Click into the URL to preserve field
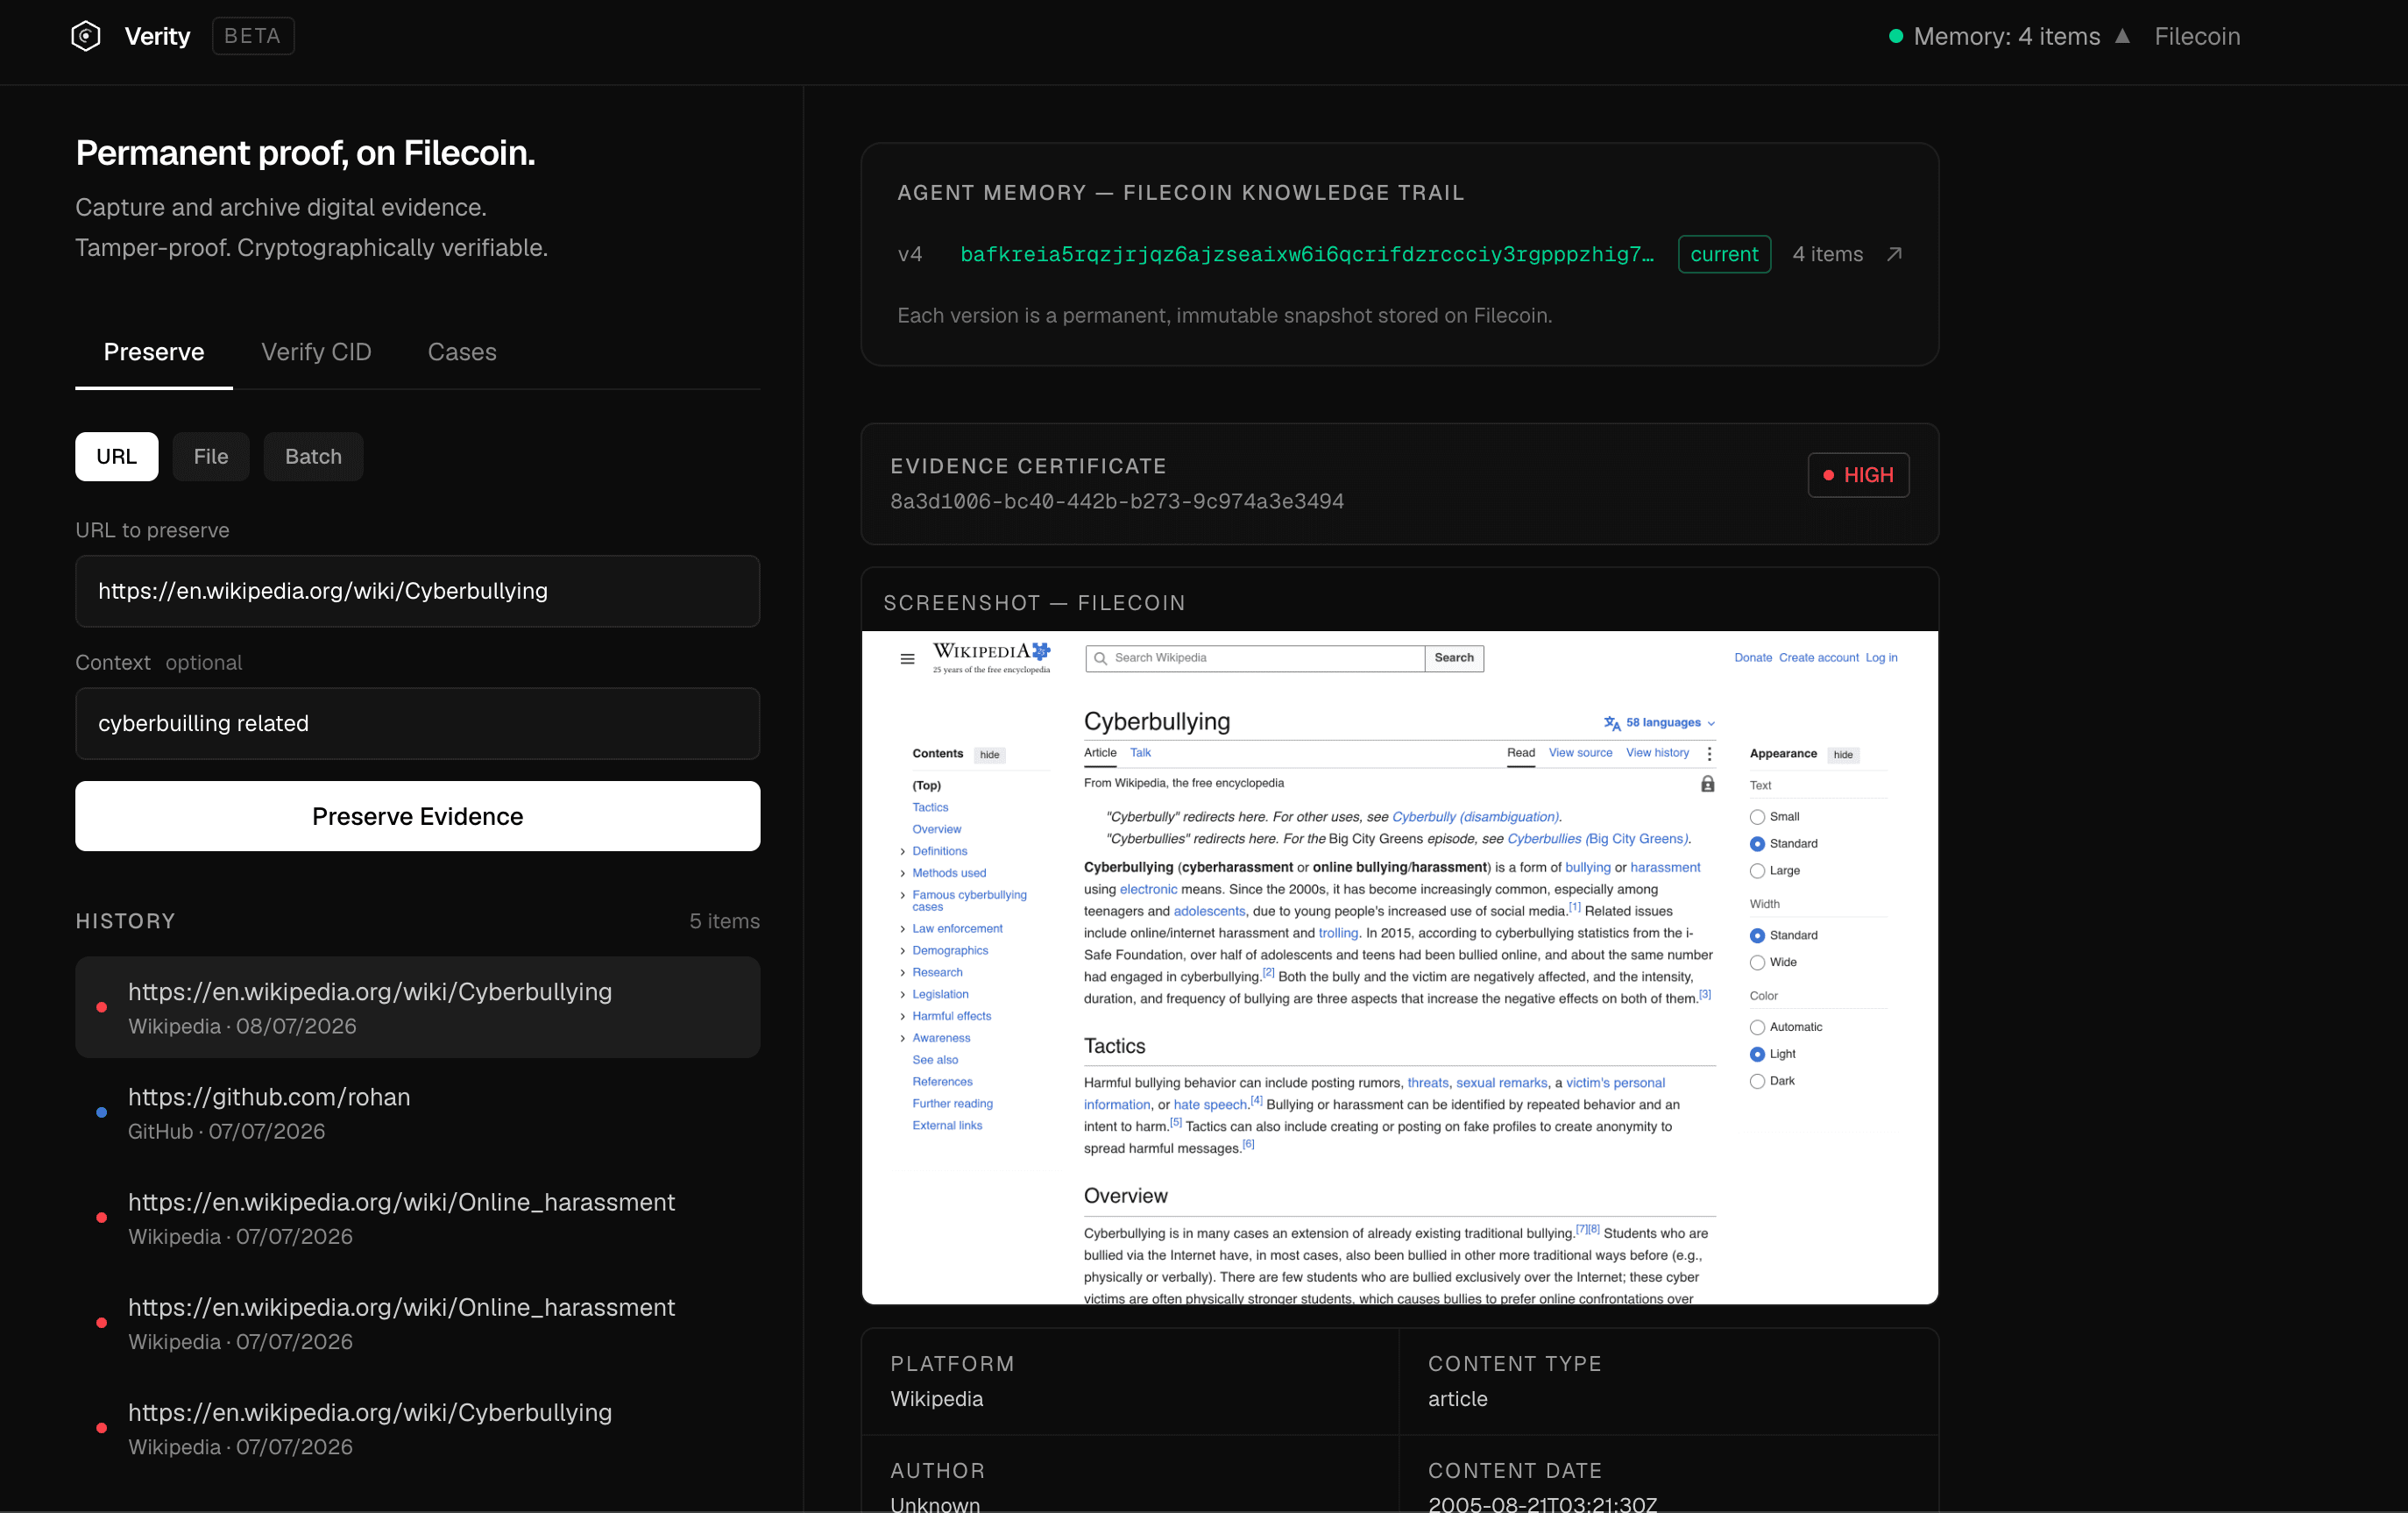The width and height of the screenshot is (2408, 1513). point(418,592)
